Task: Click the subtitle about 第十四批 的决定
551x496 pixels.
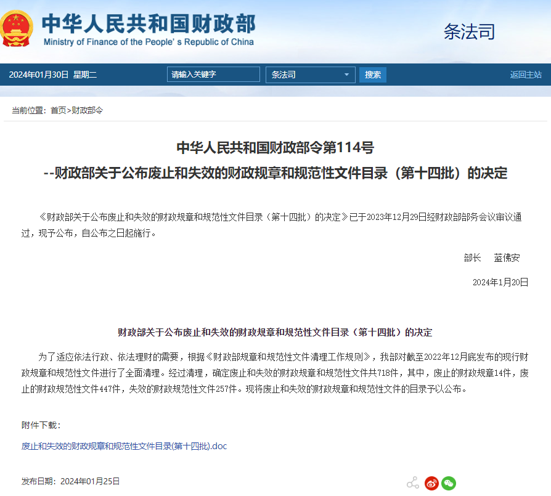Action: coord(275,173)
